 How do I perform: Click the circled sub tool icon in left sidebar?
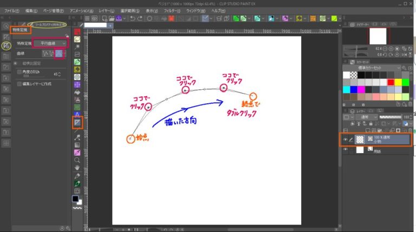(6, 46)
